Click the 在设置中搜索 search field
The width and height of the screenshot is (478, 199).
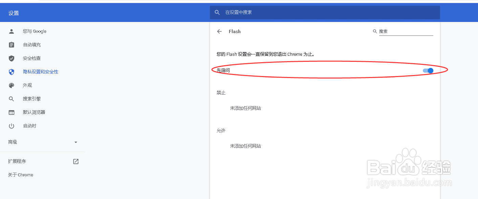[325, 13]
